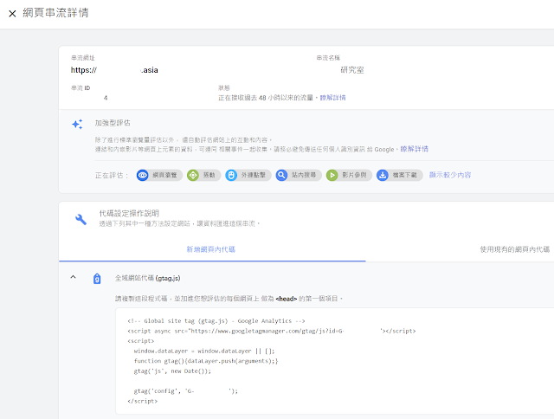Image resolution: width=554 pixels, height=419 pixels.
Task: Click the 加強型評估 heading
Action: [113, 123]
